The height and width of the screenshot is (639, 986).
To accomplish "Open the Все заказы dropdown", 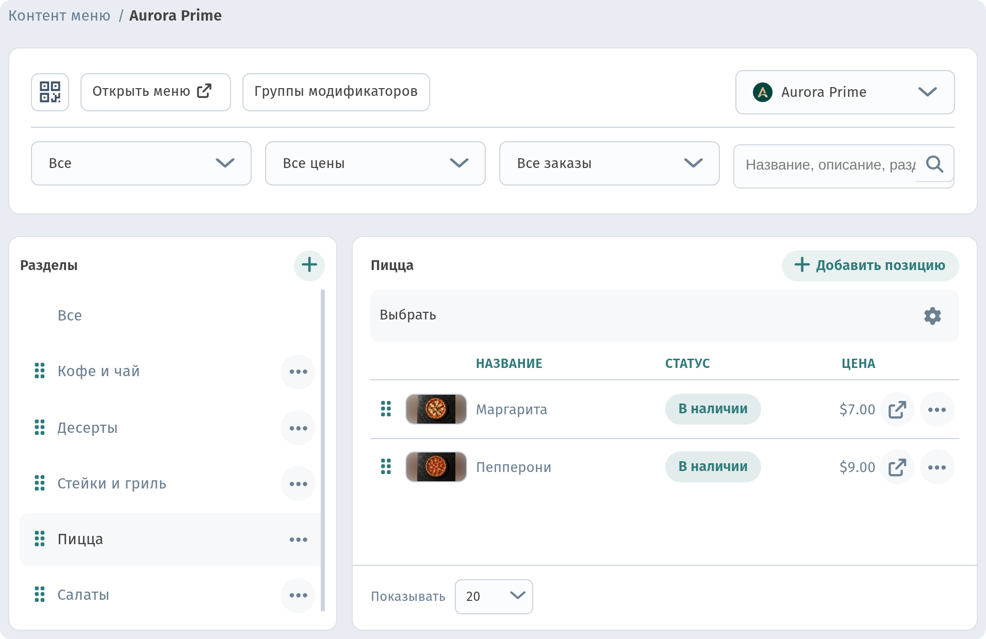I will (x=610, y=163).
